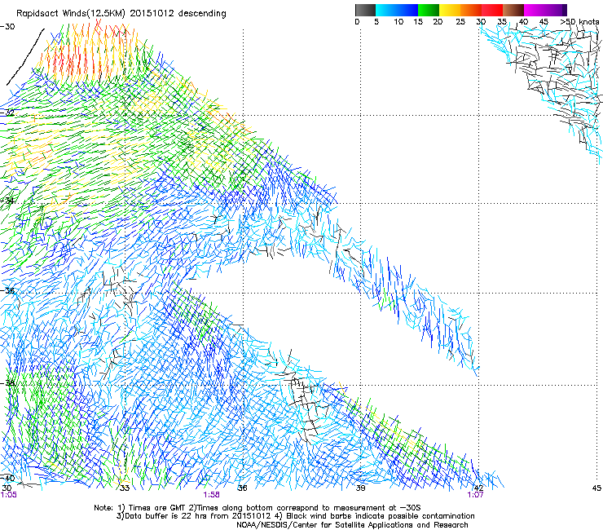Click the latitude label '-32'
Viewport: 603px width, 530px height.
coord(7,113)
